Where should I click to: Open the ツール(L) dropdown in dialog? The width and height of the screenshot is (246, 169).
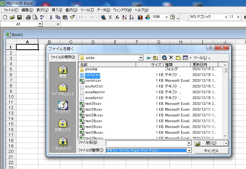(x=202, y=58)
